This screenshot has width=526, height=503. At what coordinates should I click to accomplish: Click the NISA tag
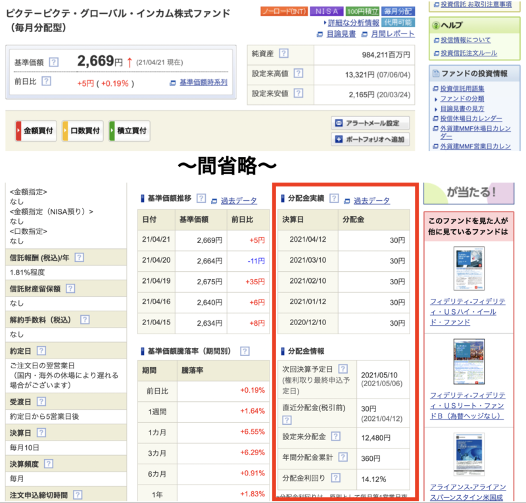[x=326, y=11]
